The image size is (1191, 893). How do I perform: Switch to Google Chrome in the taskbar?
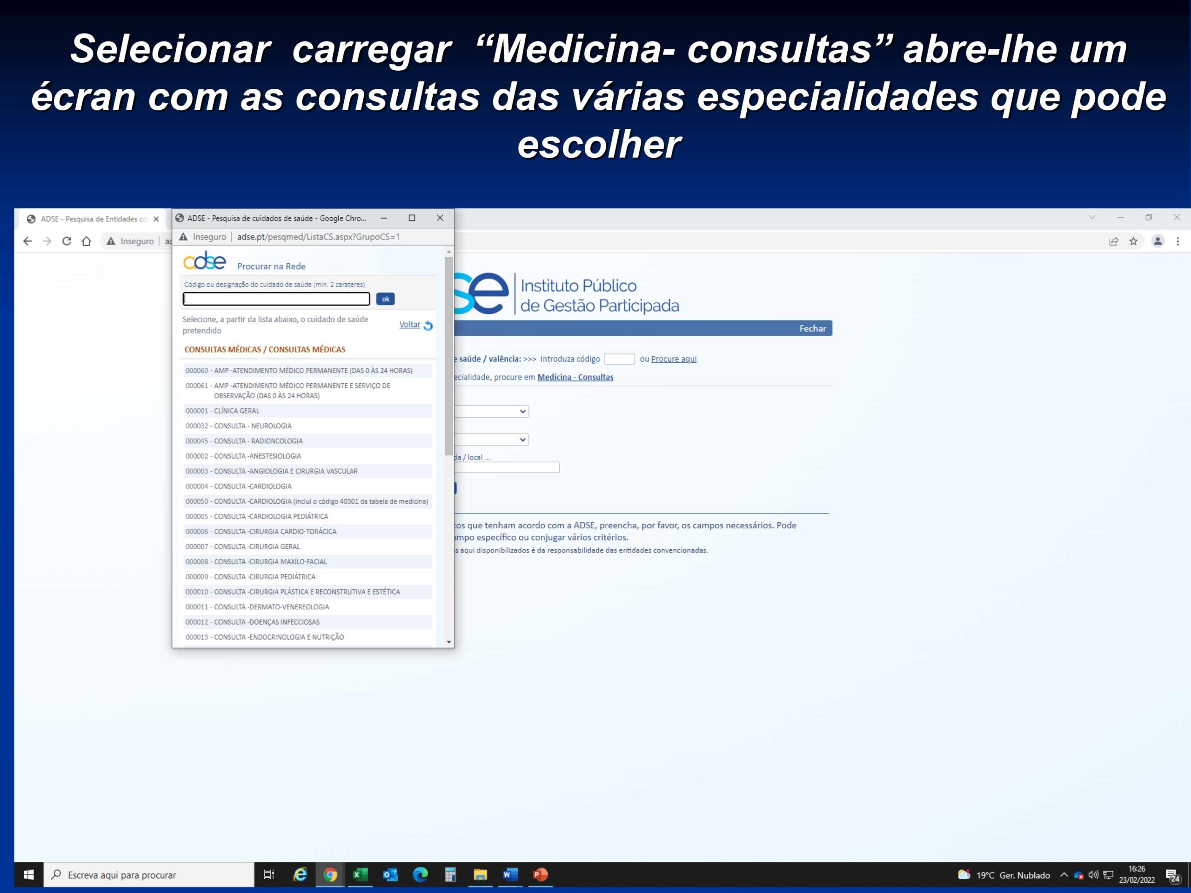(330, 875)
